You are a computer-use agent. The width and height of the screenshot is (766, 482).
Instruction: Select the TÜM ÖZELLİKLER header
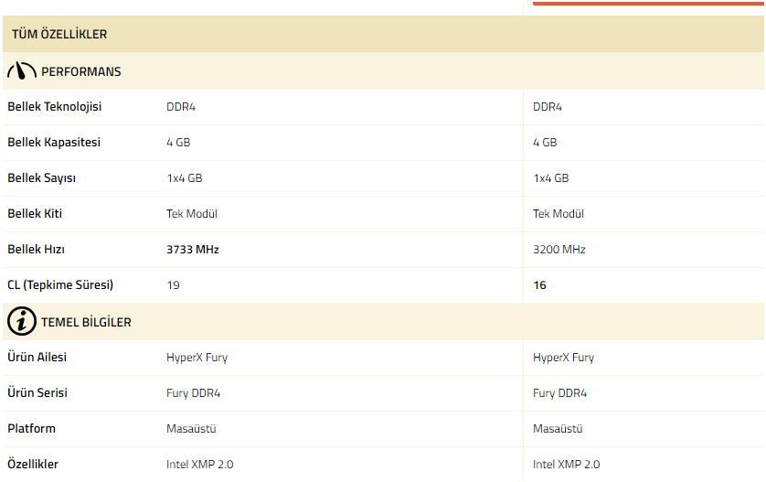pos(59,34)
